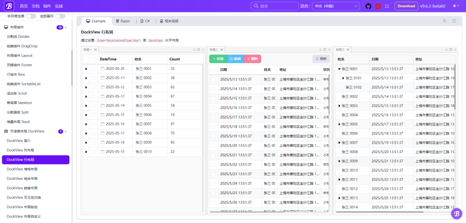Lock the 标签三 dock panel
This screenshot has width=466, height=223.
(x=447, y=50)
